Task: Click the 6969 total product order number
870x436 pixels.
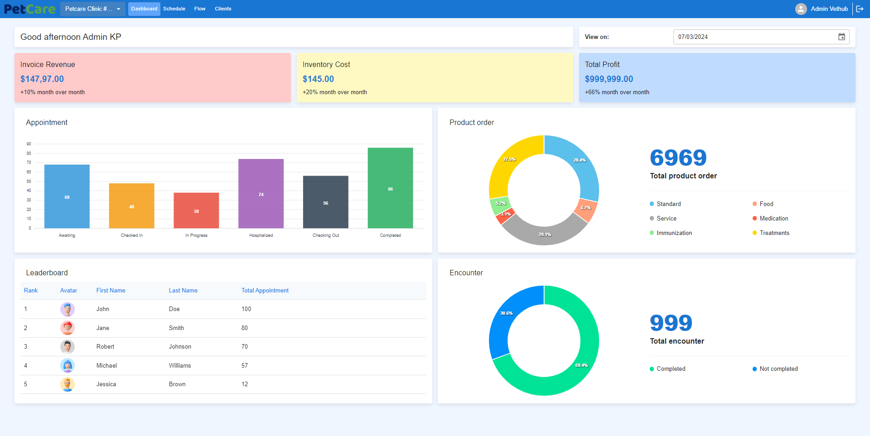Action: point(678,158)
